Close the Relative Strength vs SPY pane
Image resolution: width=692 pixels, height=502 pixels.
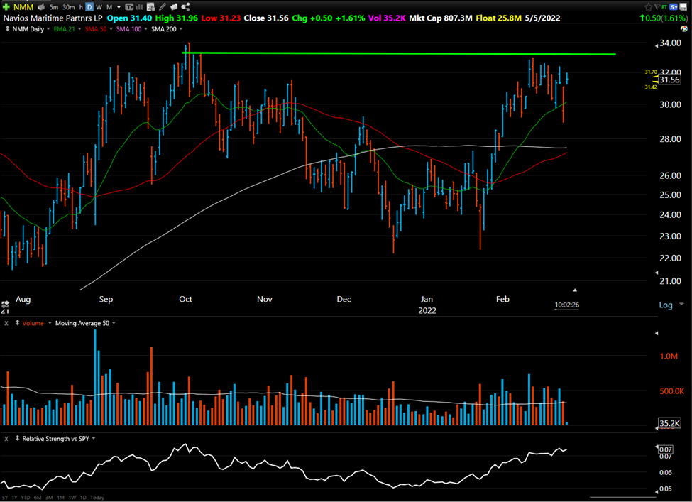point(6,439)
